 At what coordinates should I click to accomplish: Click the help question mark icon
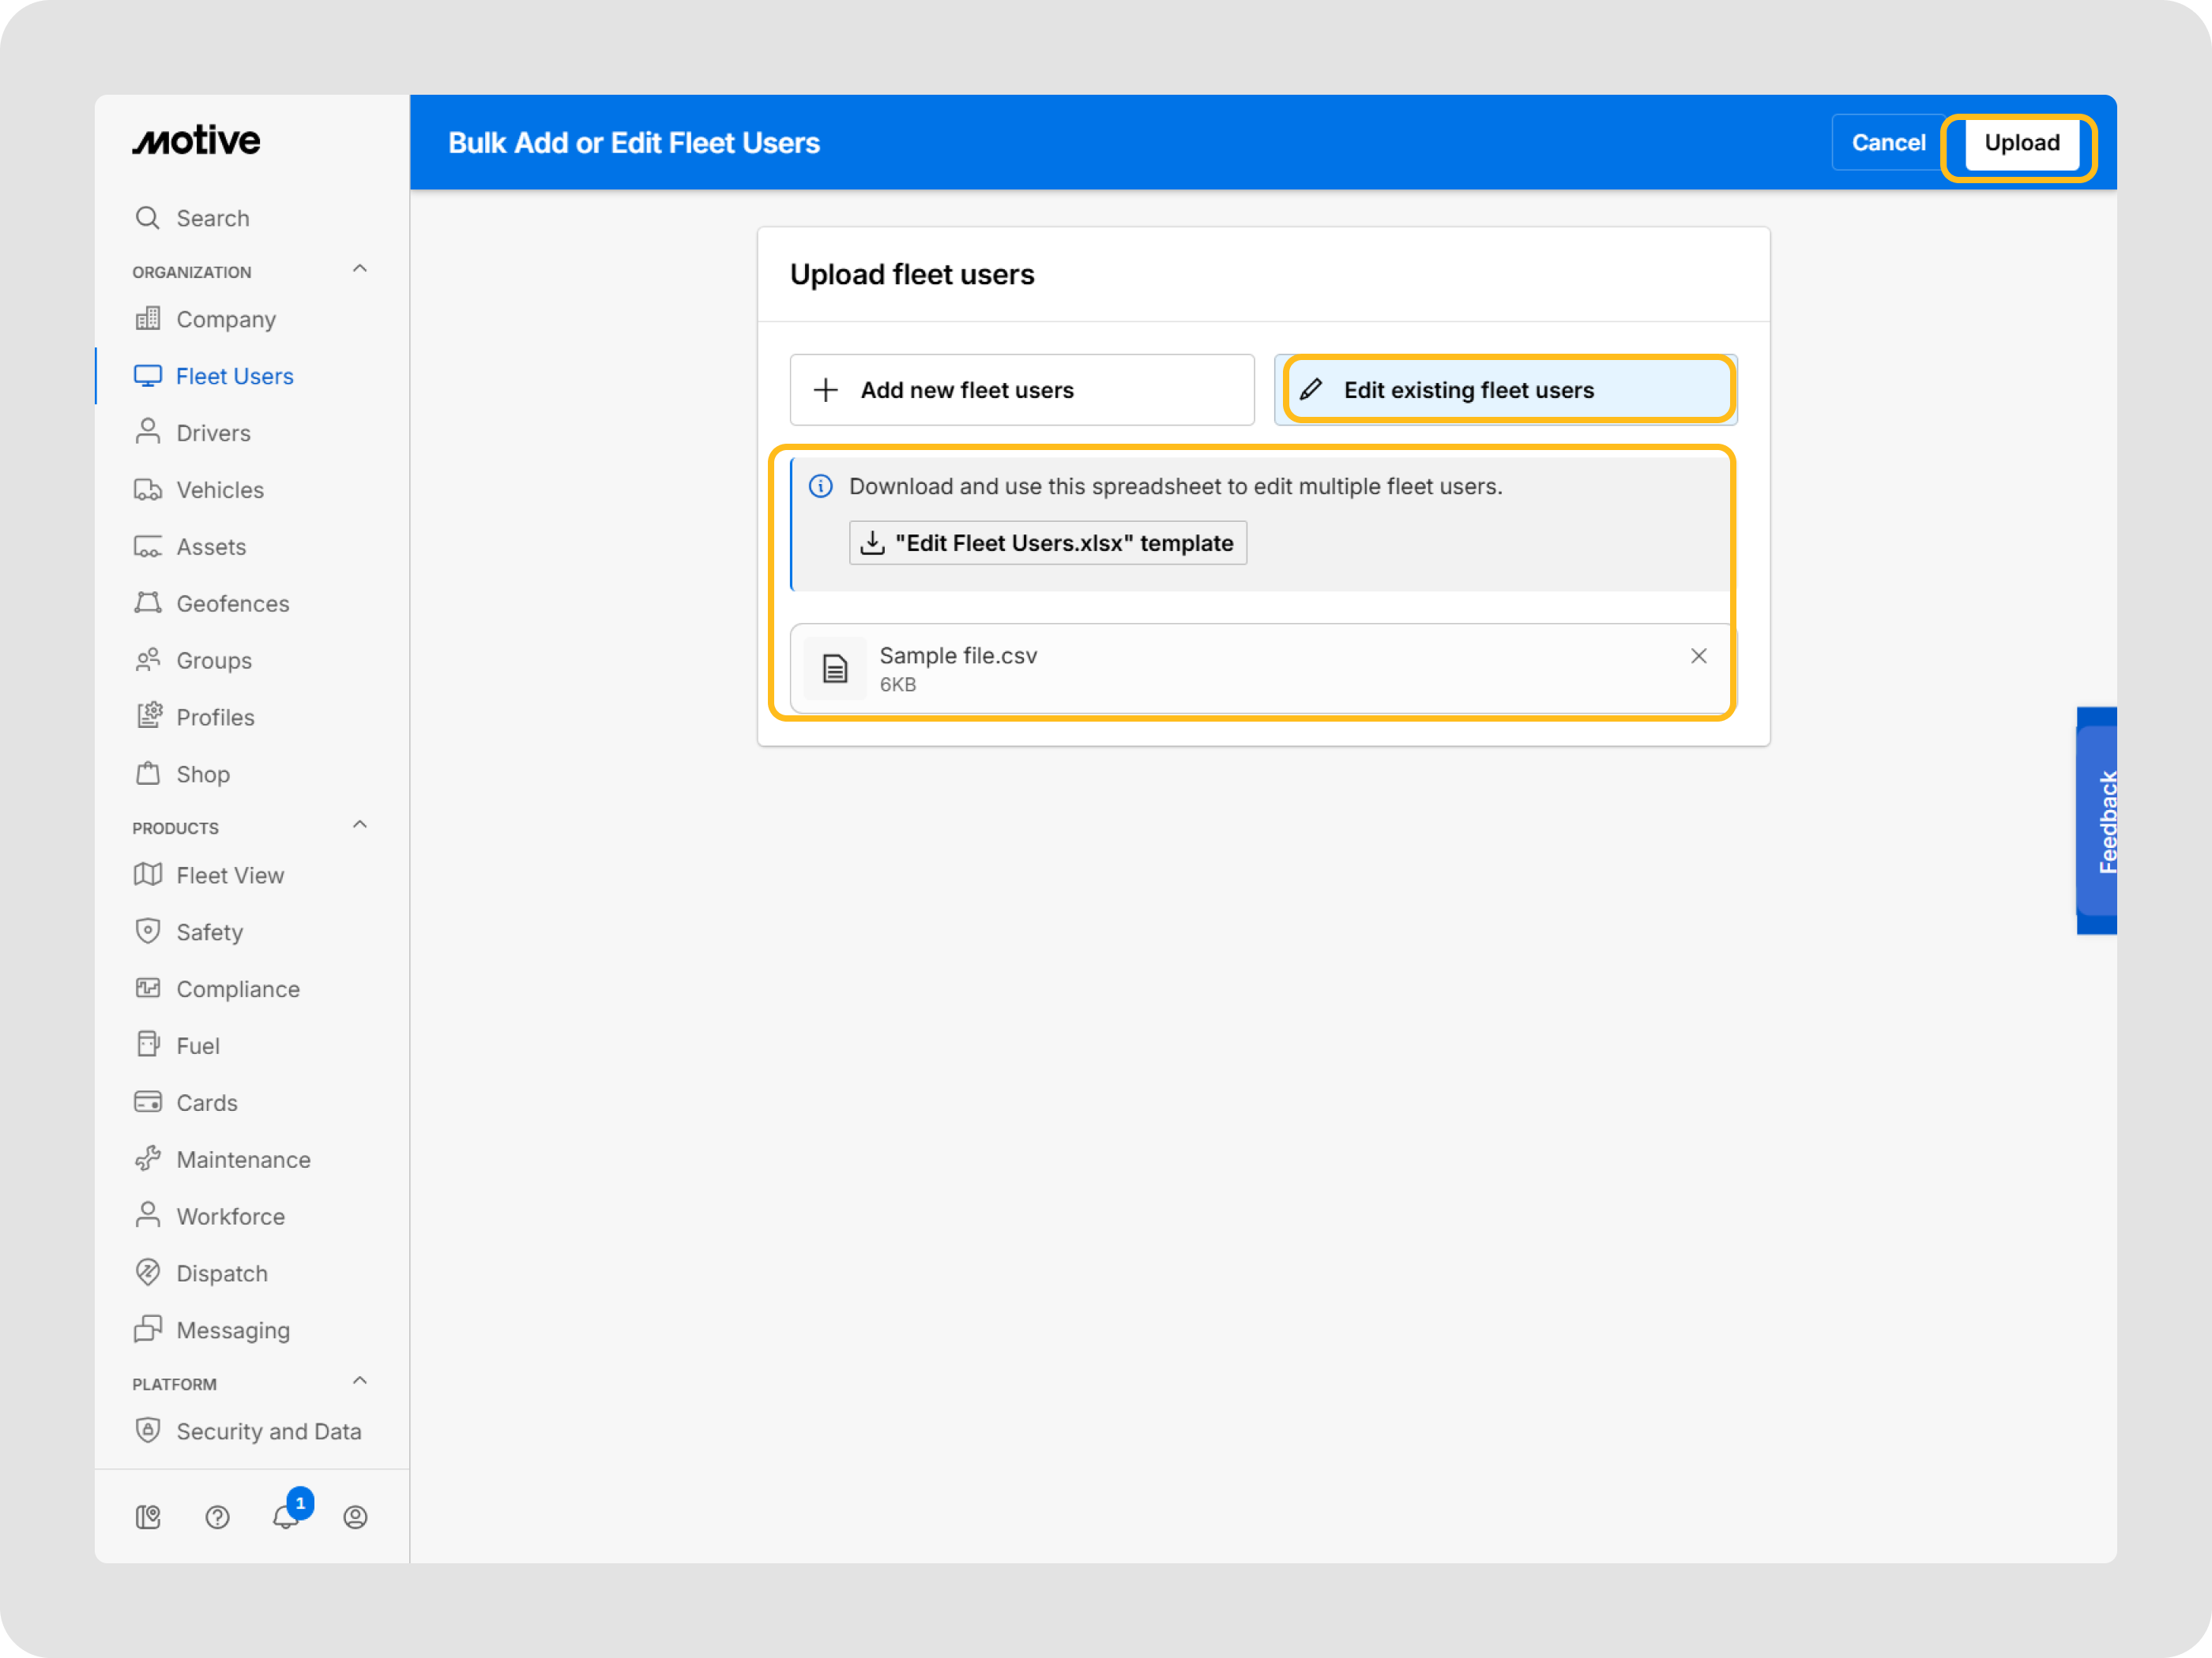coord(217,1517)
